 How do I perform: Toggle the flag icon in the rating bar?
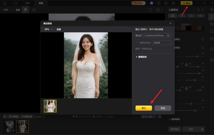[74, 117]
